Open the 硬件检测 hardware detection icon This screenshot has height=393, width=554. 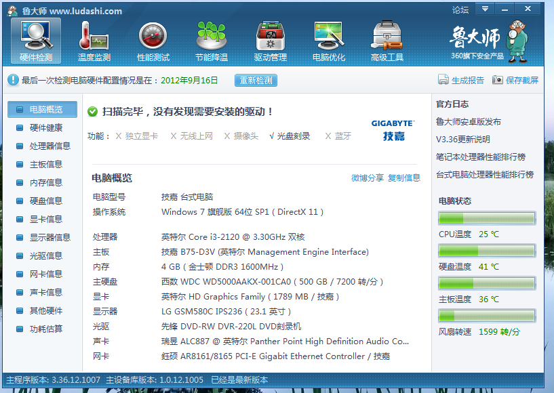[x=36, y=41]
